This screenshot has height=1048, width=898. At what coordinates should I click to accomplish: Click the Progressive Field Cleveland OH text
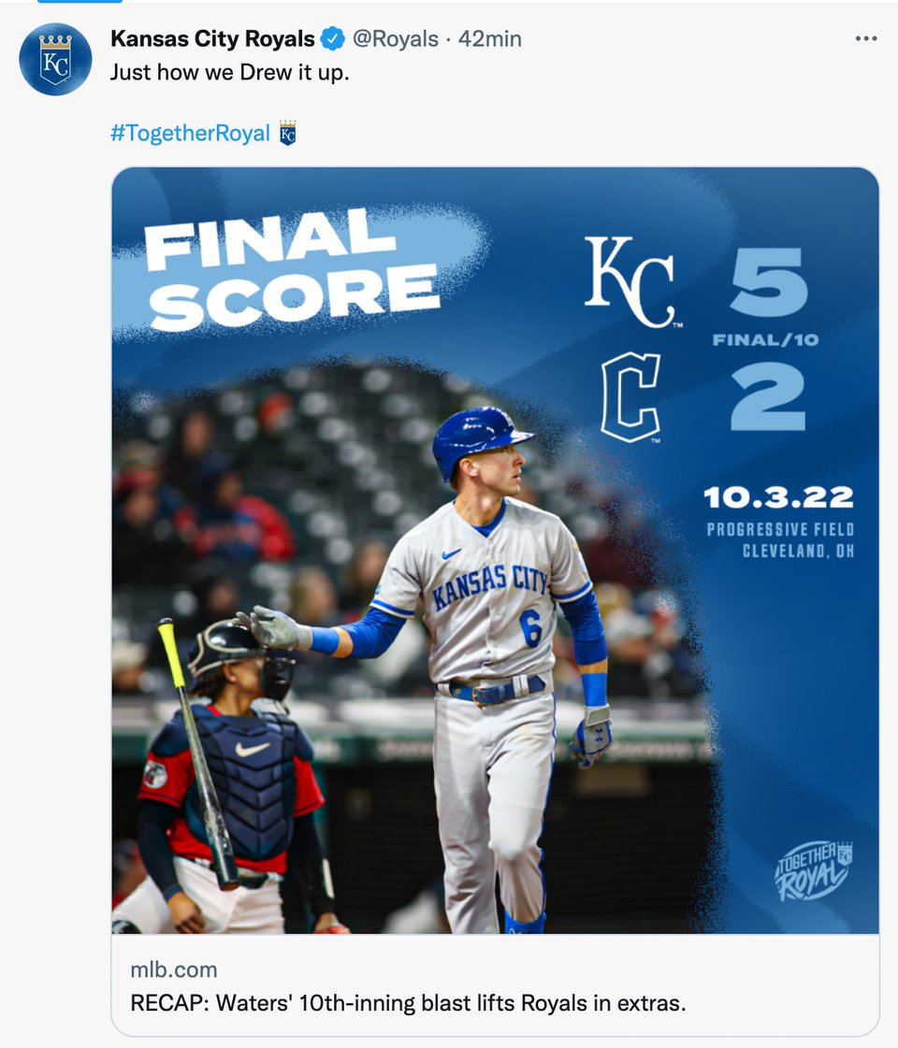pos(780,540)
